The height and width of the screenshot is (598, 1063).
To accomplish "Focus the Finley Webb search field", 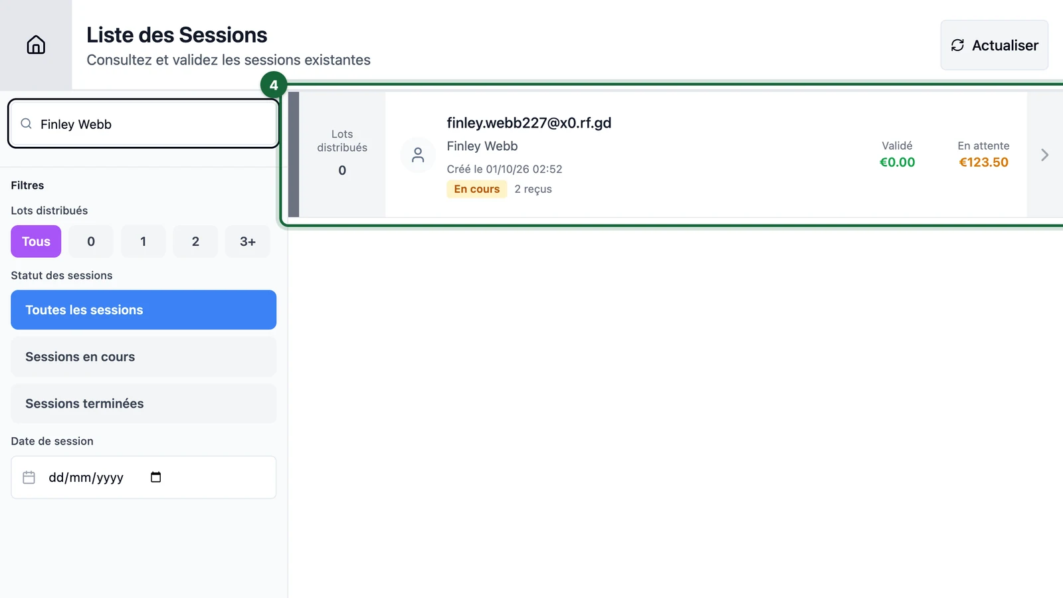I will pos(144,124).
